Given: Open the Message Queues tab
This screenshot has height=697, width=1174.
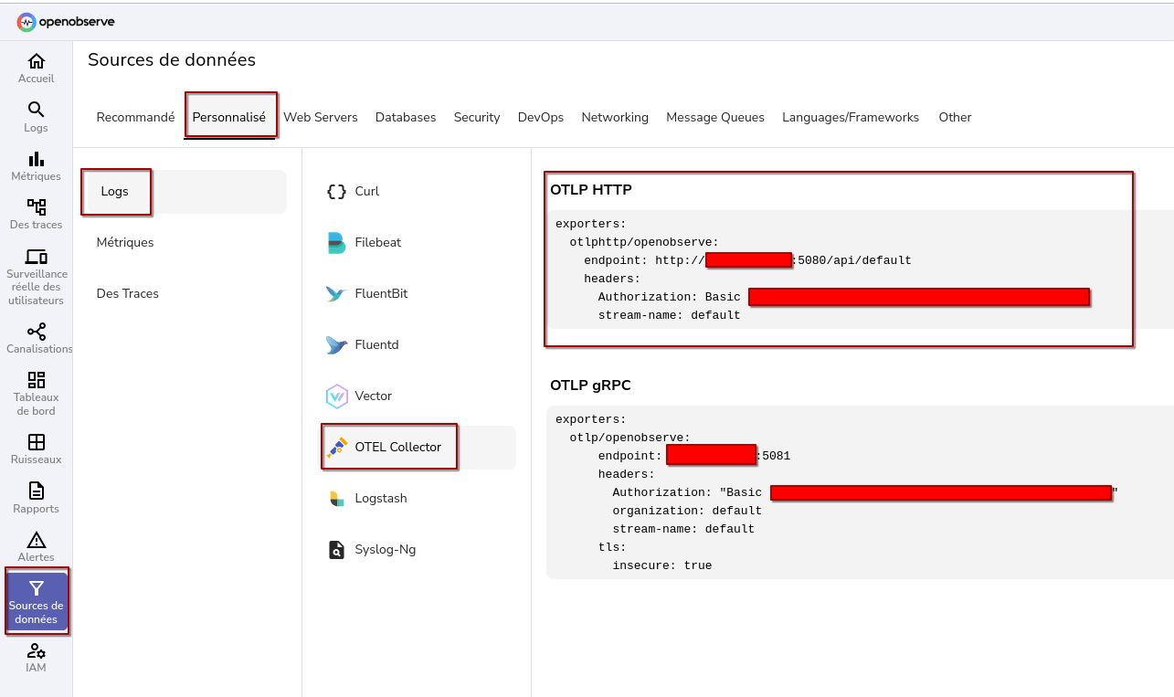Looking at the screenshot, I should (x=715, y=118).
